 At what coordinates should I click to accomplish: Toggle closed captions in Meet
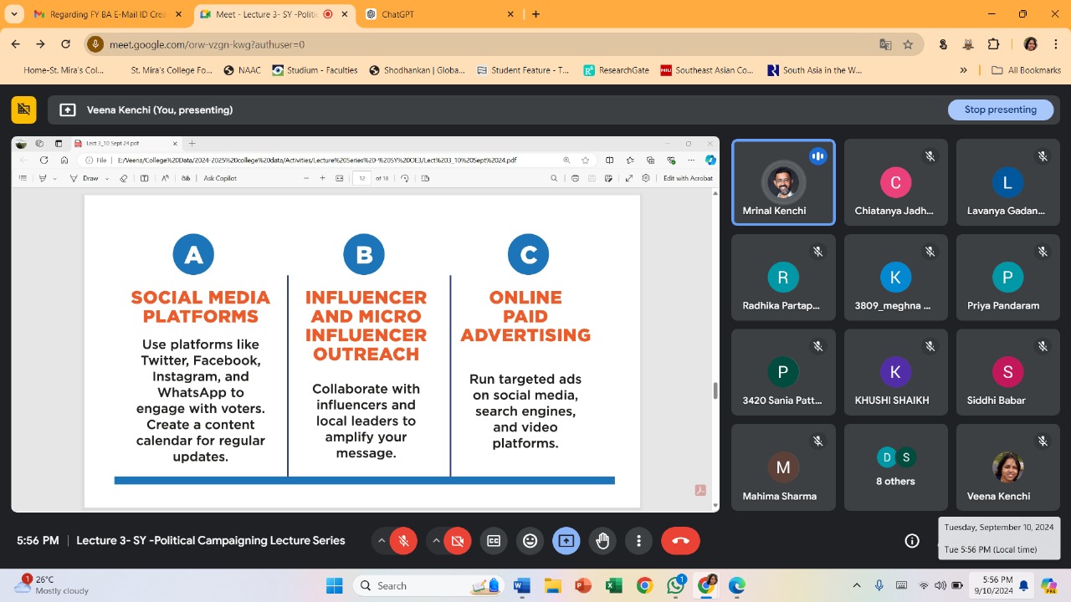point(494,541)
